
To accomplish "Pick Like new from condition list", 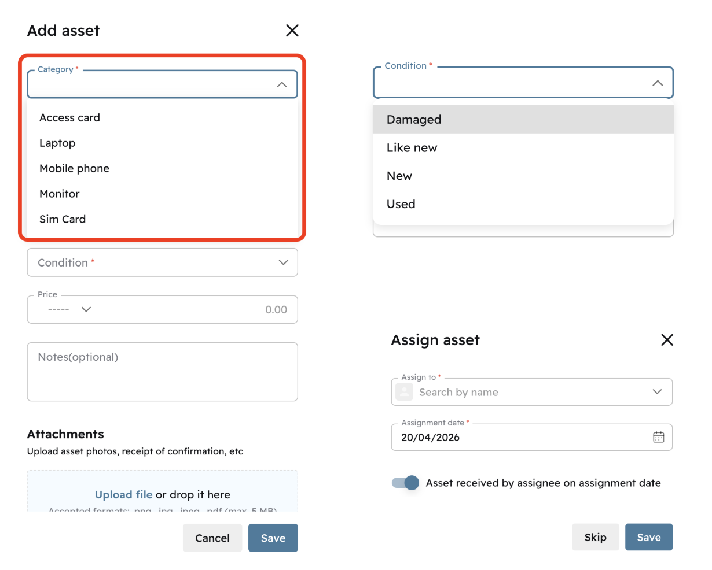I will pos(412,148).
